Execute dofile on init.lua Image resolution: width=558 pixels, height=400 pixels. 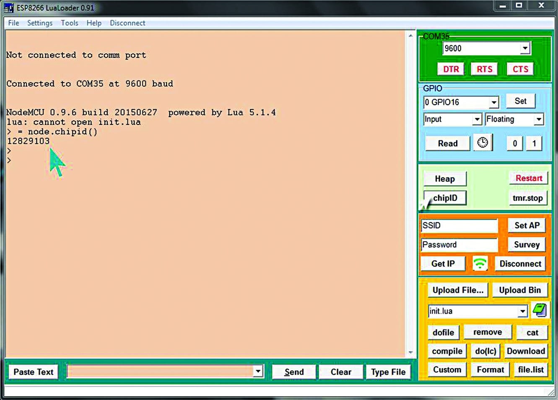pos(443,332)
